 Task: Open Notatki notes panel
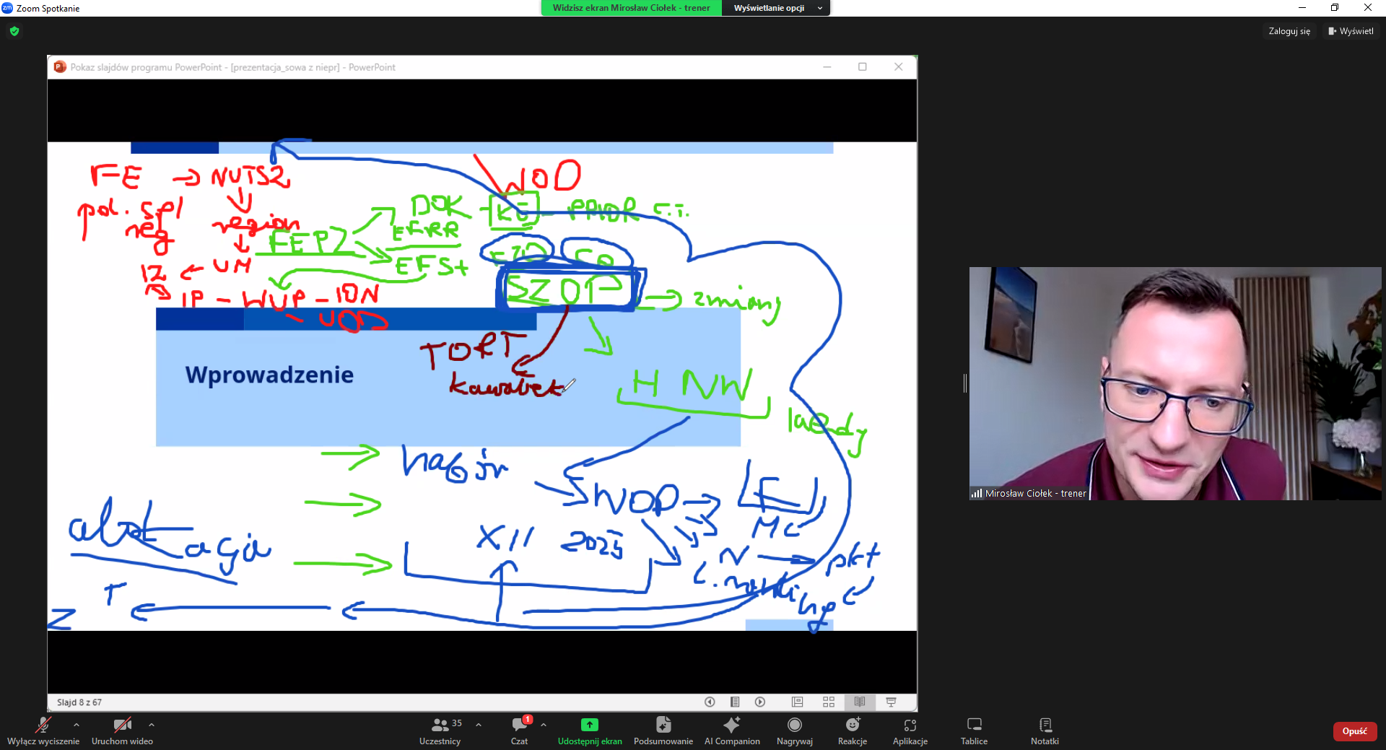pyautogui.click(x=1045, y=731)
